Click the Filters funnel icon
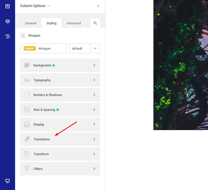 tap(27, 169)
